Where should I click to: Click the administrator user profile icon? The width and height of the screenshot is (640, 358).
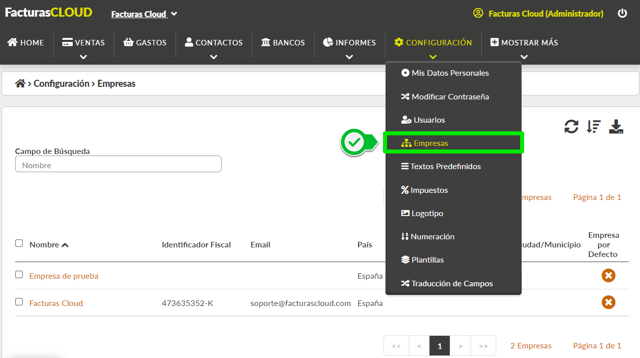point(478,14)
